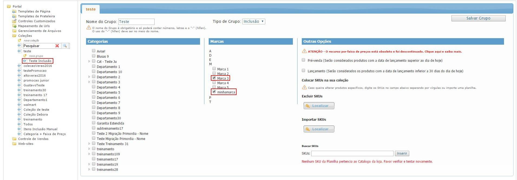Click brand letter T in Marcas
517x180 pixels.
click(210, 102)
